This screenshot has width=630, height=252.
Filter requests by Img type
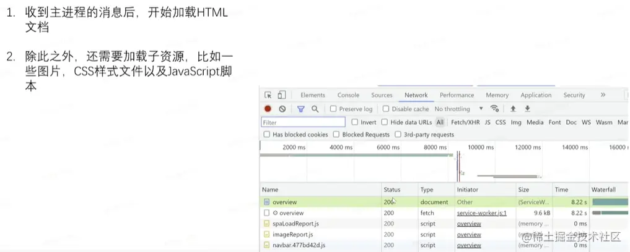[x=516, y=122]
